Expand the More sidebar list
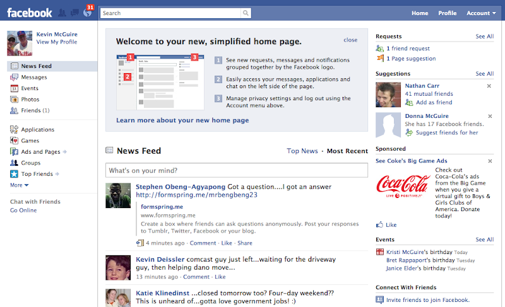 click(x=20, y=185)
